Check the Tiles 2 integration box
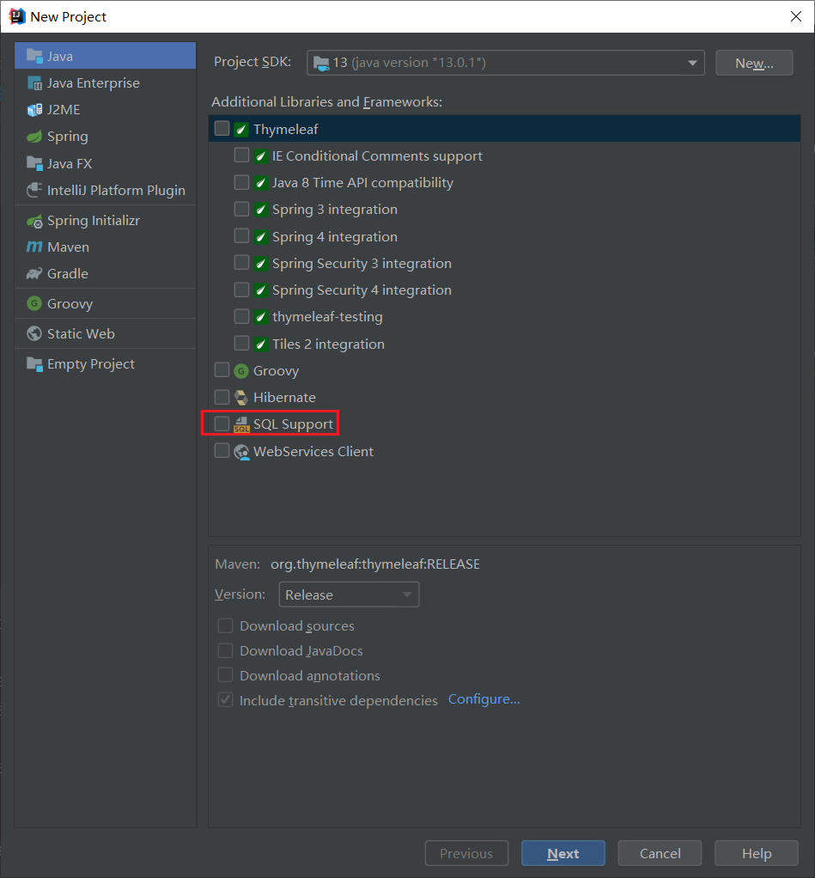The height and width of the screenshot is (878, 815). (242, 343)
